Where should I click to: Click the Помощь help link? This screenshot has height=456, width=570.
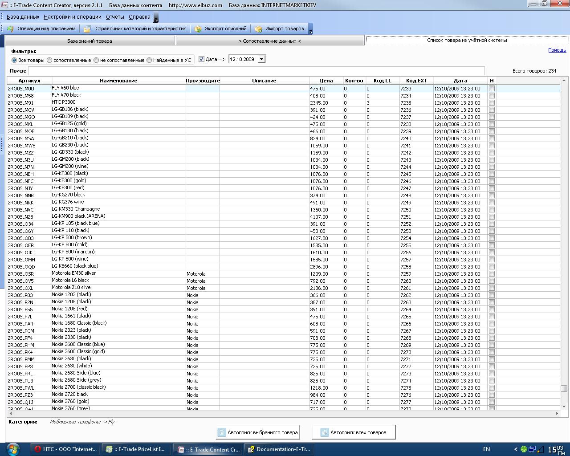point(557,50)
